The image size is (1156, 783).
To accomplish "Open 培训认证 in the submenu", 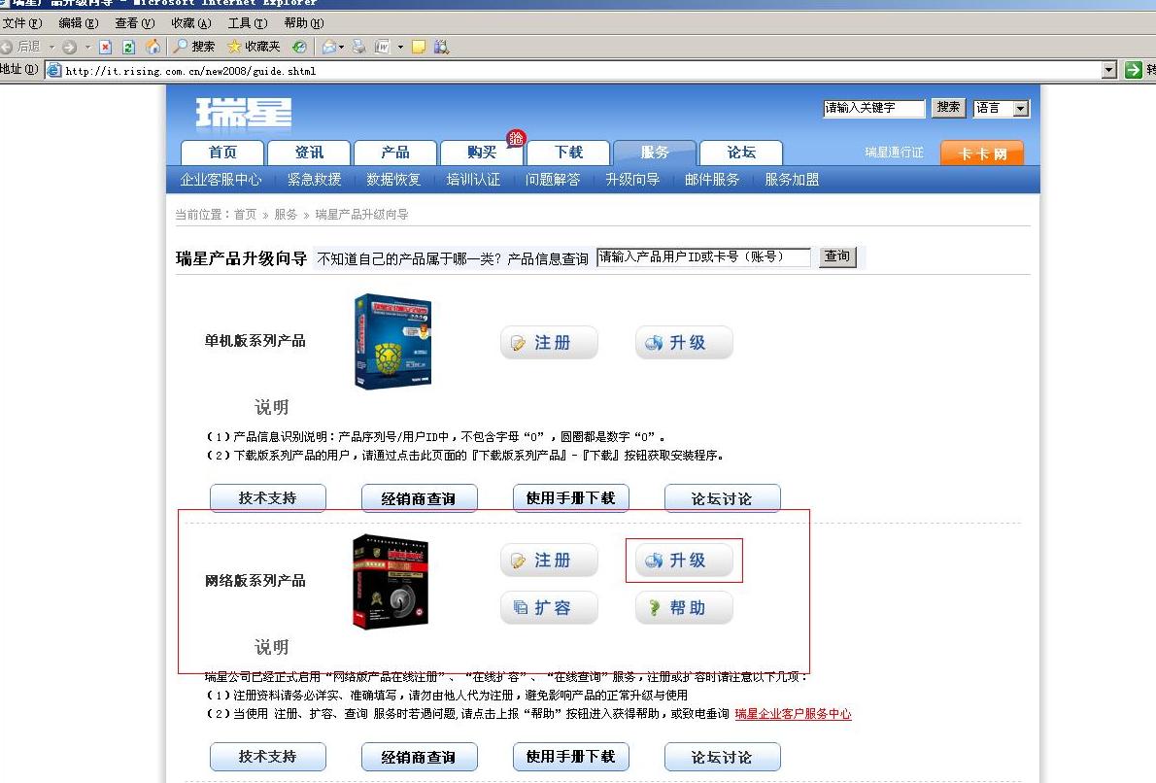I will click(473, 180).
